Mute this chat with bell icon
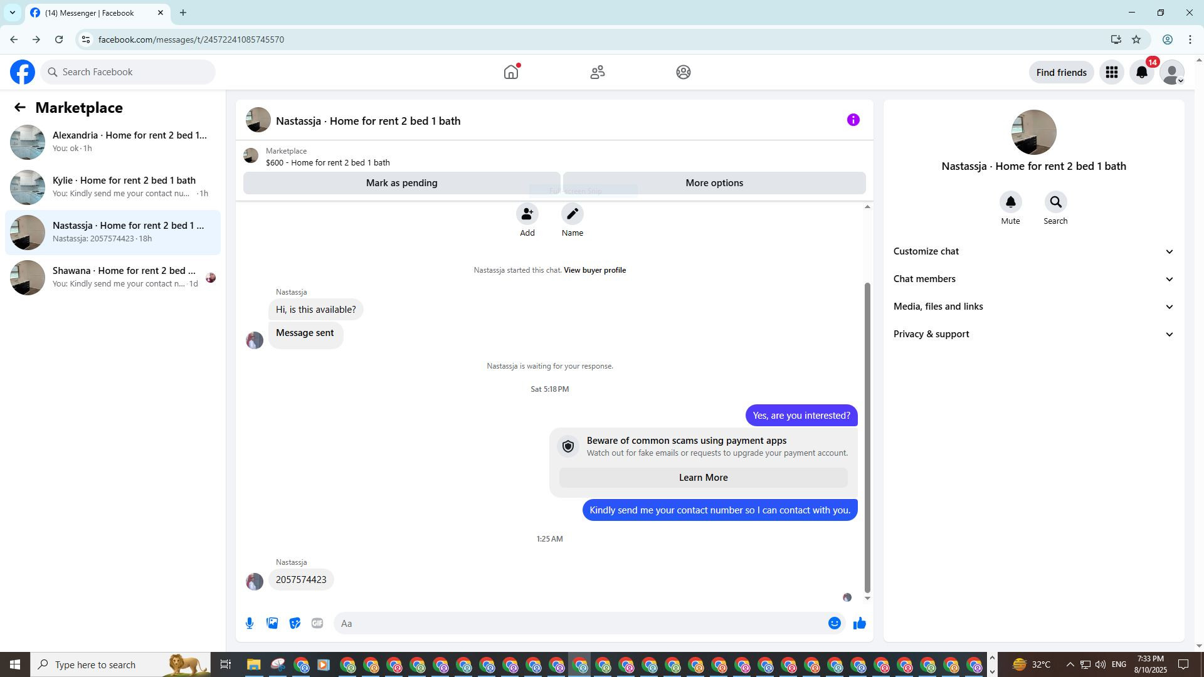The image size is (1204, 677). click(x=1010, y=202)
